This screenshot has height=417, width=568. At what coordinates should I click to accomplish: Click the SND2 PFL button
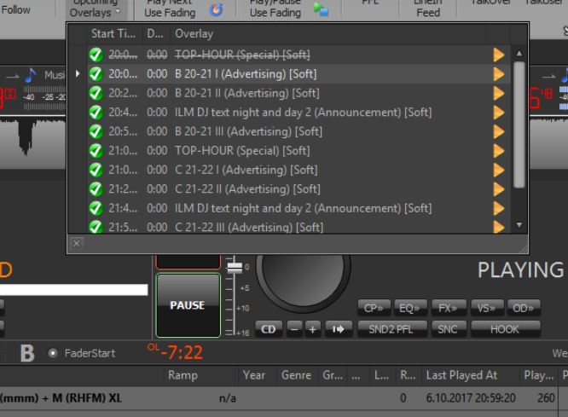391,328
